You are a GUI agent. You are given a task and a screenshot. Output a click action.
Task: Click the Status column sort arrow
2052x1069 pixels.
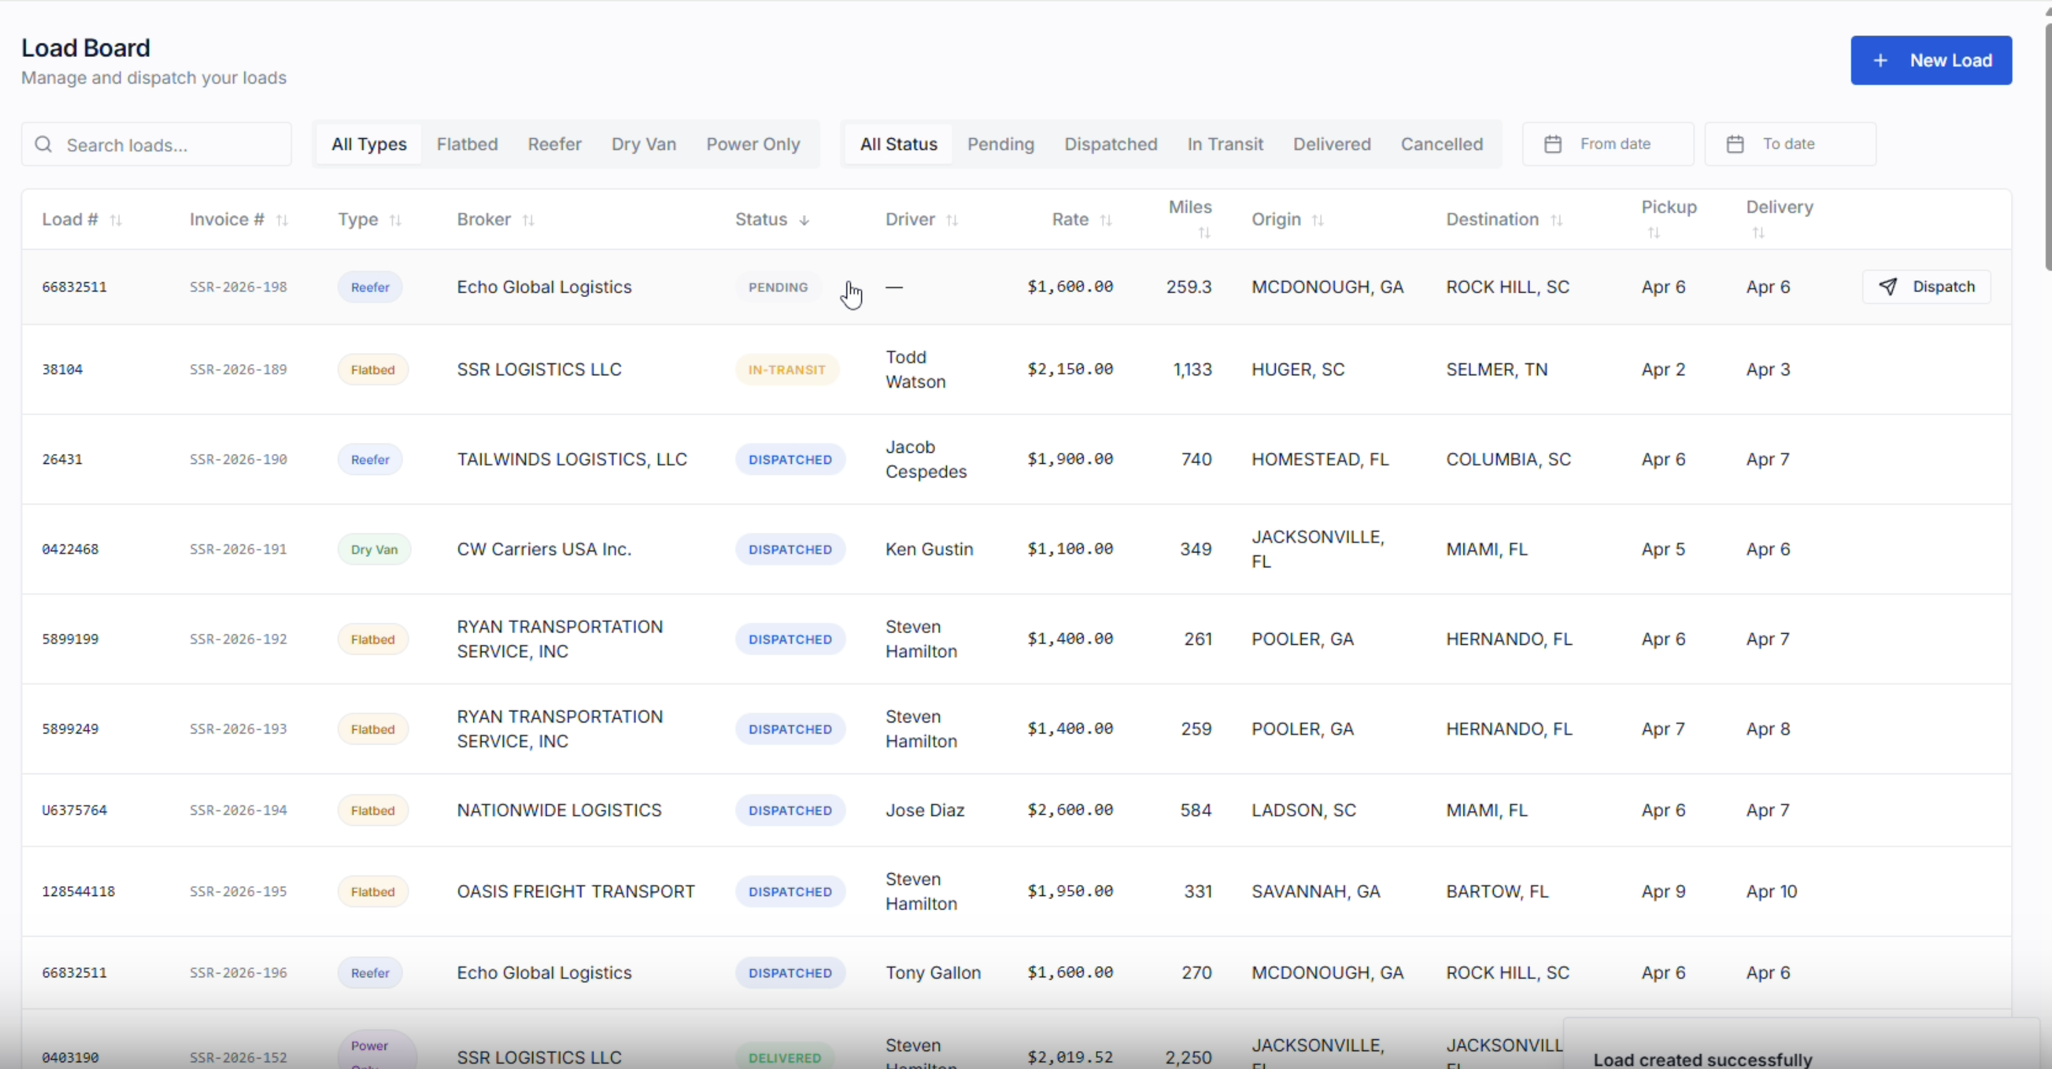coord(804,220)
